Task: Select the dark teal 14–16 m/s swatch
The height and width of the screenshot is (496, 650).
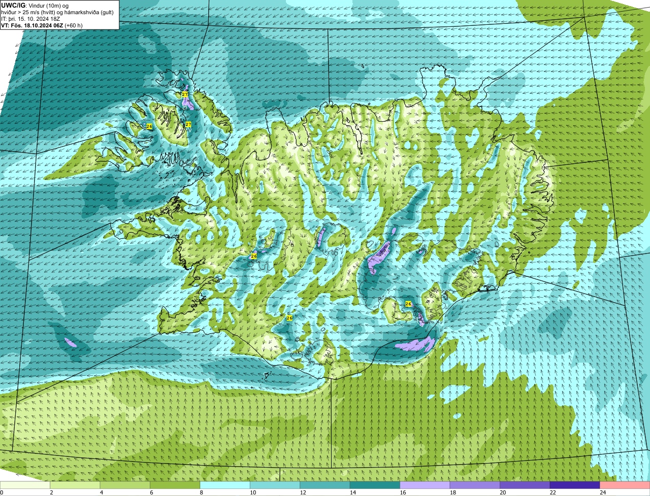Action: tap(375, 485)
